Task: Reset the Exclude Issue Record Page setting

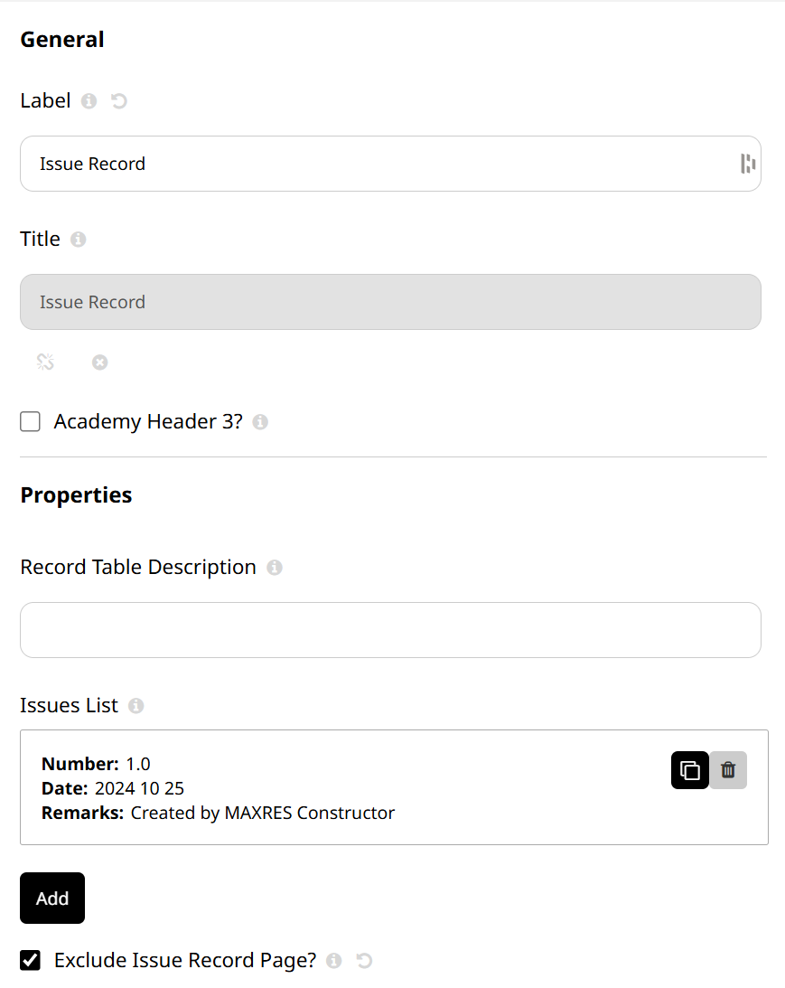Action: [x=363, y=960]
